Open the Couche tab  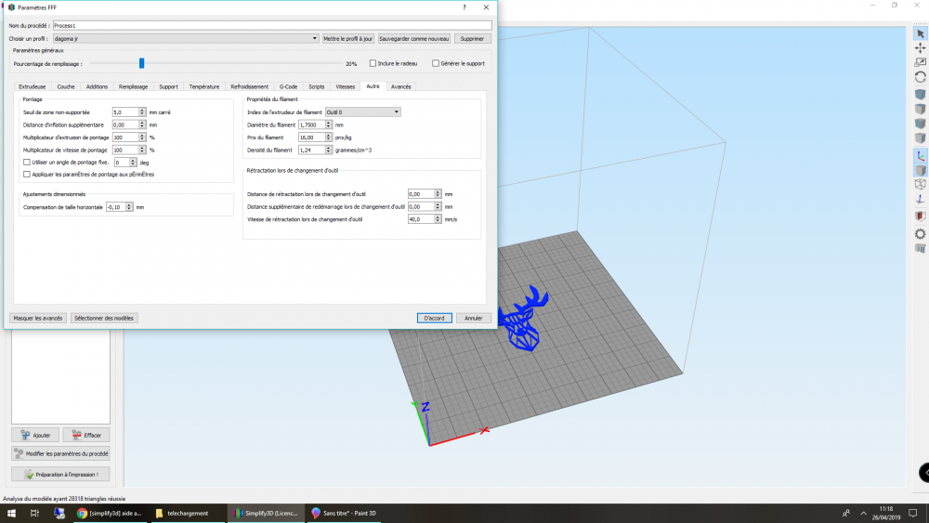tap(66, 86)
